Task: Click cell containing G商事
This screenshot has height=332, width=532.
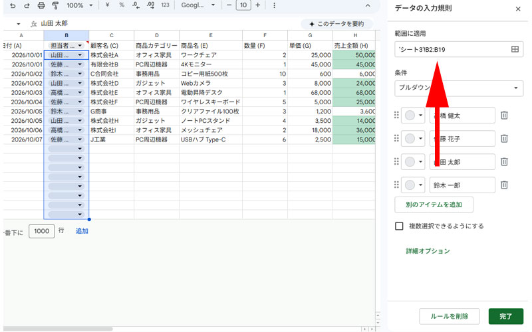Action: coord(111,112)
